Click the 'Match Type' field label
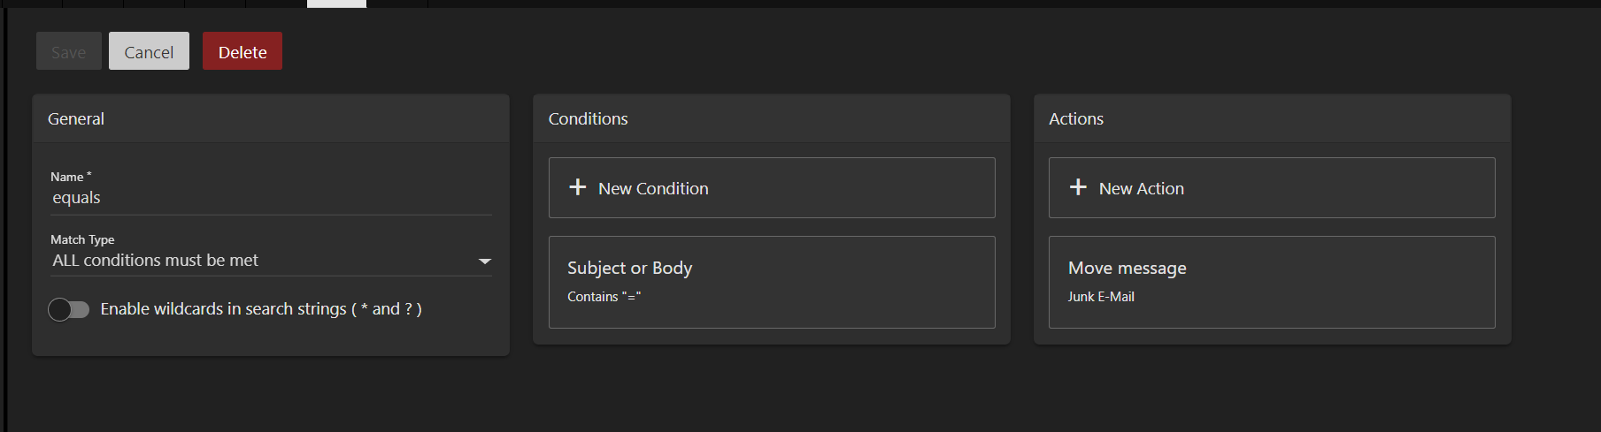Image resolution: width=1601 pixels, height=432 pixels. (x=82, y=239)
